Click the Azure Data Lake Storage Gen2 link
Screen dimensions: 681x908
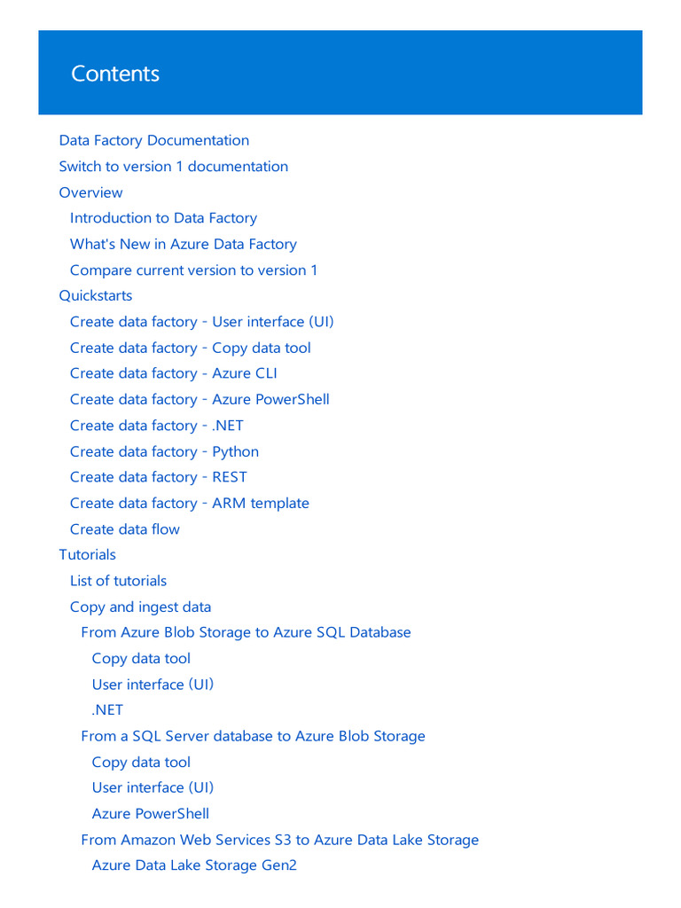[194, 865]
